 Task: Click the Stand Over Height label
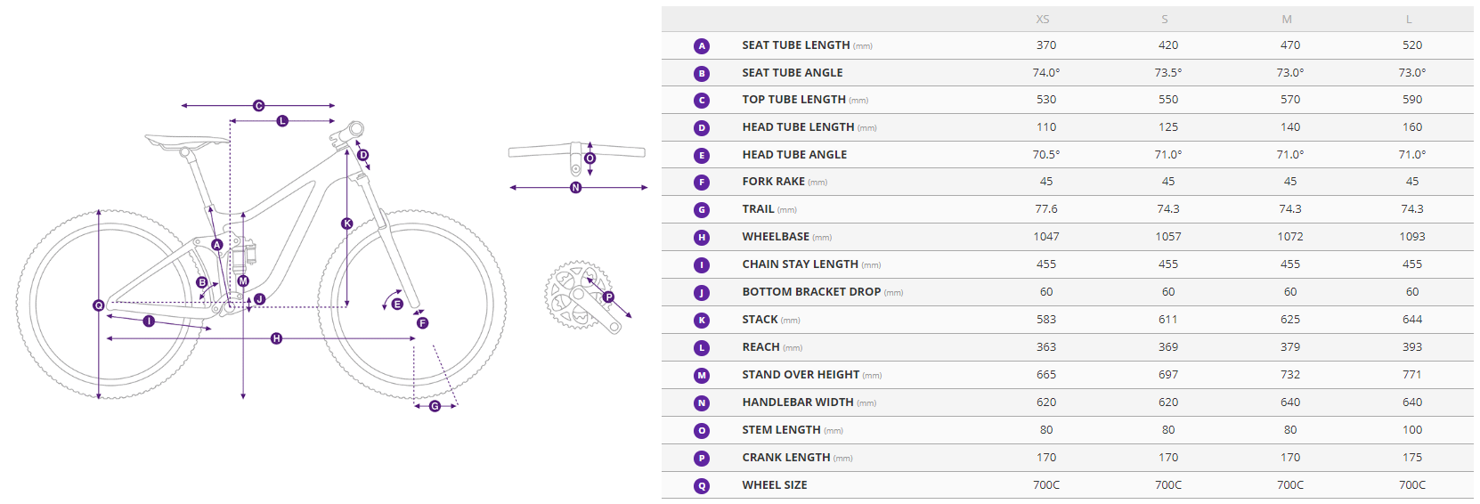click(801, 375)
